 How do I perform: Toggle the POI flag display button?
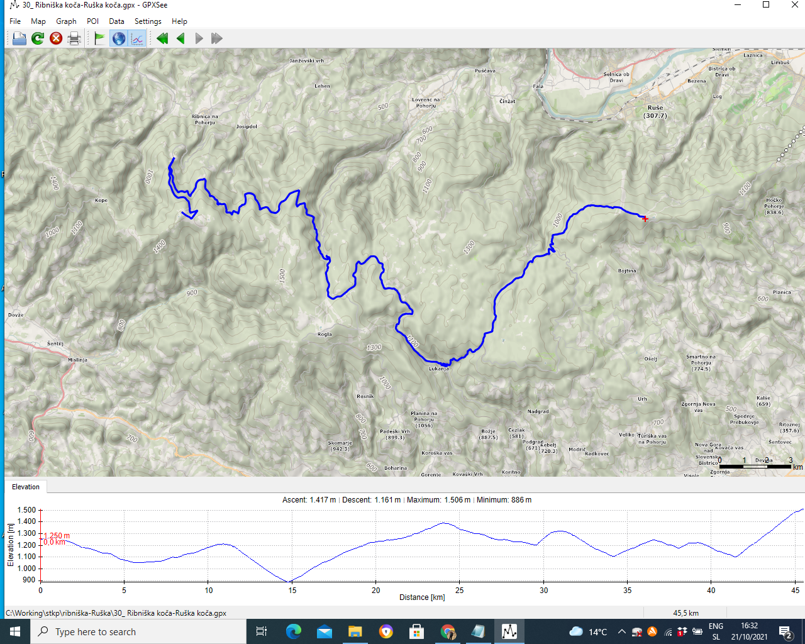(x=99, y=38)
